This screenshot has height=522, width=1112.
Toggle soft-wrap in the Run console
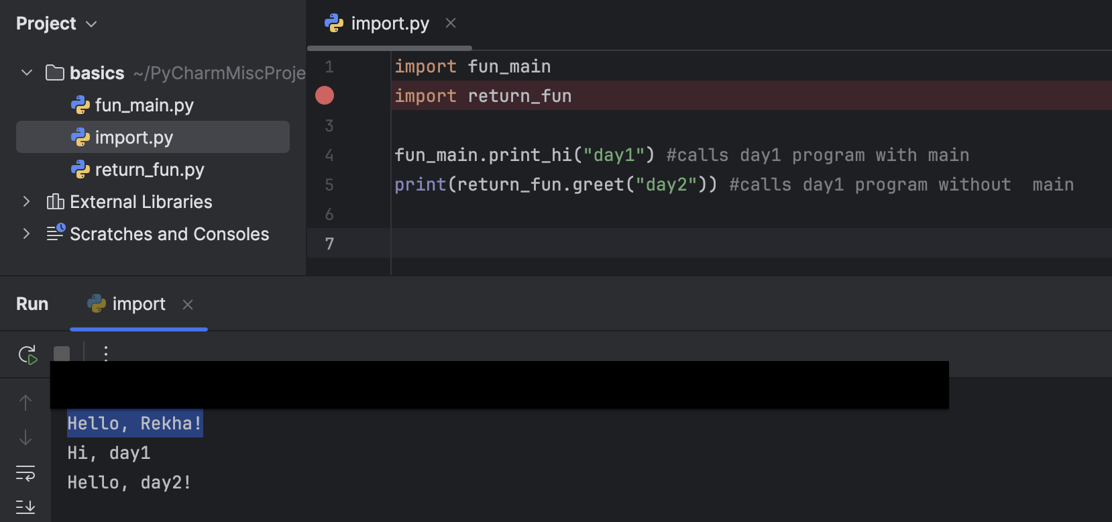25,473
